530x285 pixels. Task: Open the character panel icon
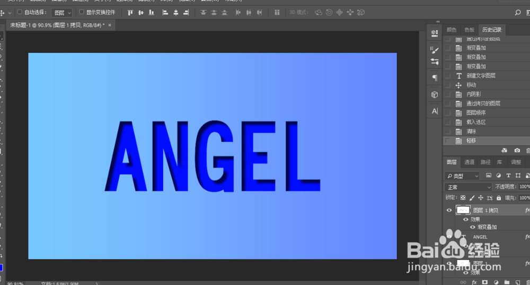point(435,111)
